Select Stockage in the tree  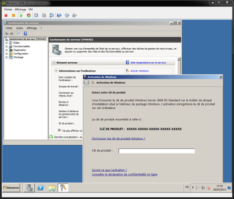18,57
